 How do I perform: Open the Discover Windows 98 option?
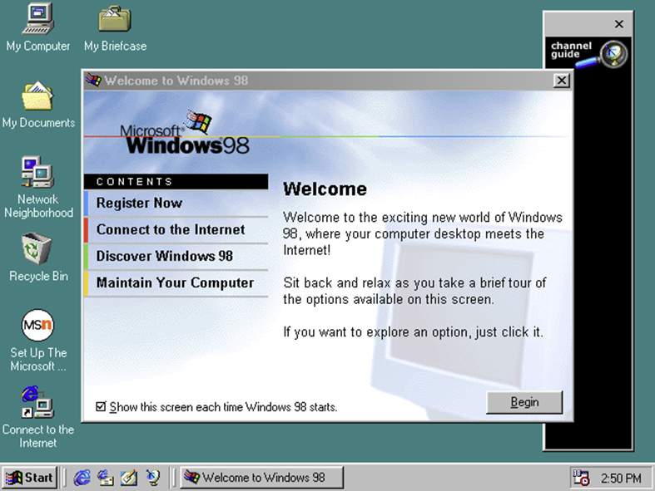[165, 257]
